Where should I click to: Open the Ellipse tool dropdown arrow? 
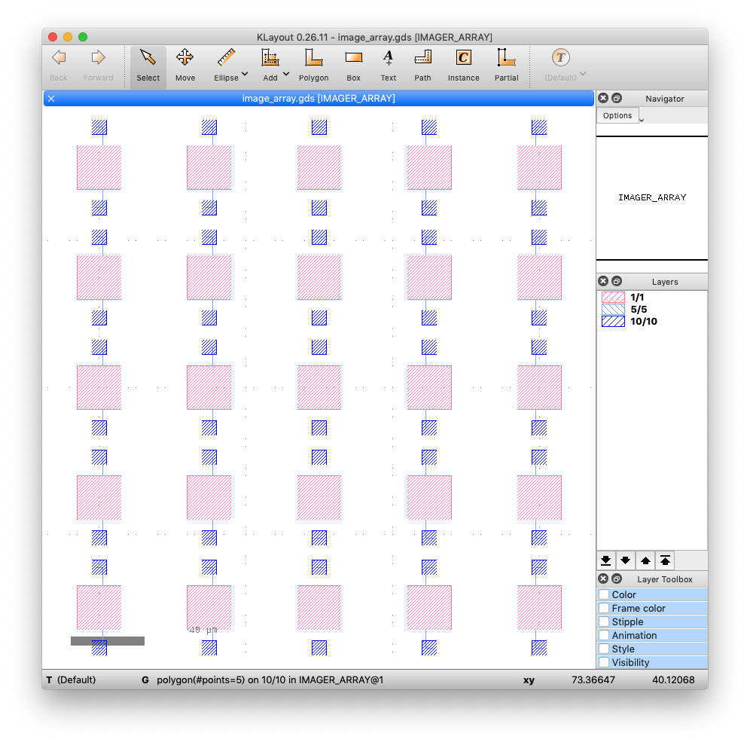click(244, 74)
